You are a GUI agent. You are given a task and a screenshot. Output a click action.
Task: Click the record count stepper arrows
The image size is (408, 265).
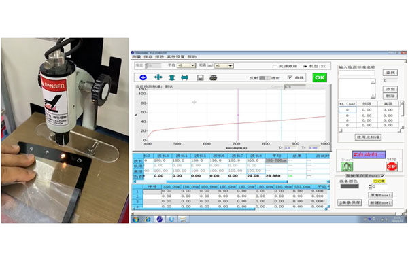coord(370,186)
